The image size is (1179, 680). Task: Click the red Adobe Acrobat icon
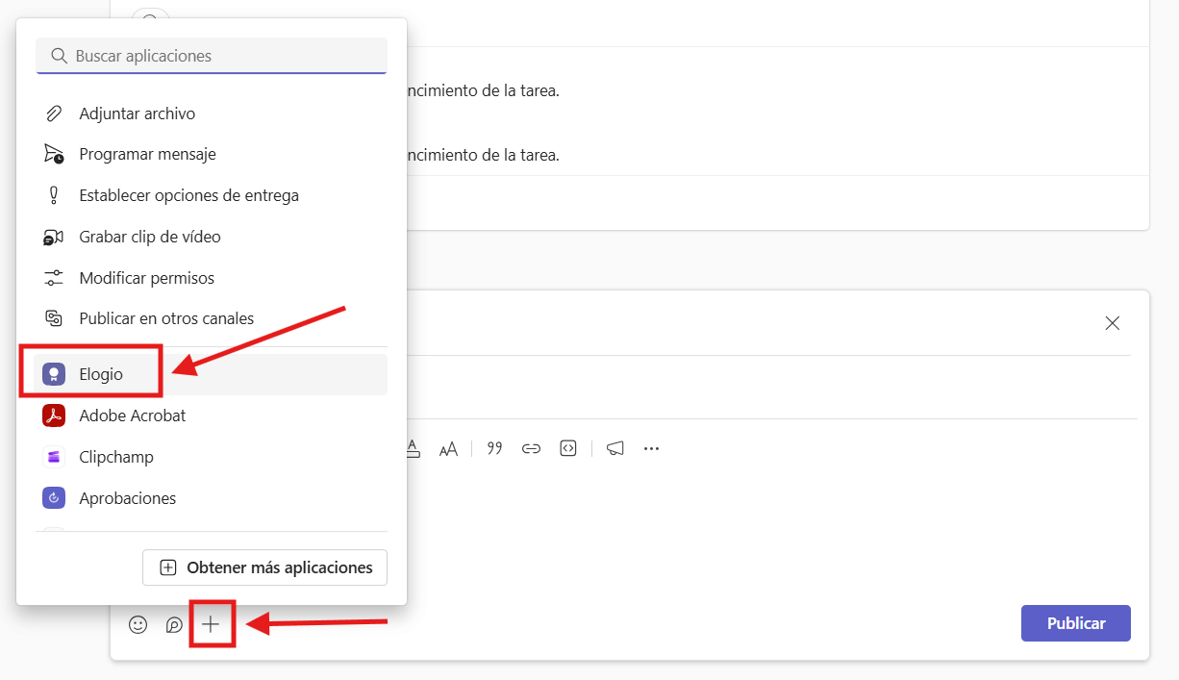[x=54, y=416]
